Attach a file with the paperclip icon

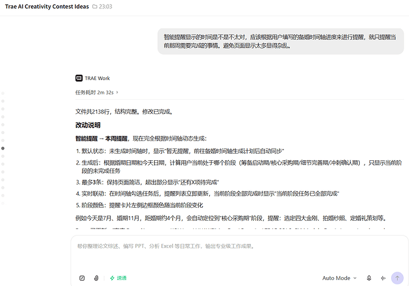96,278
